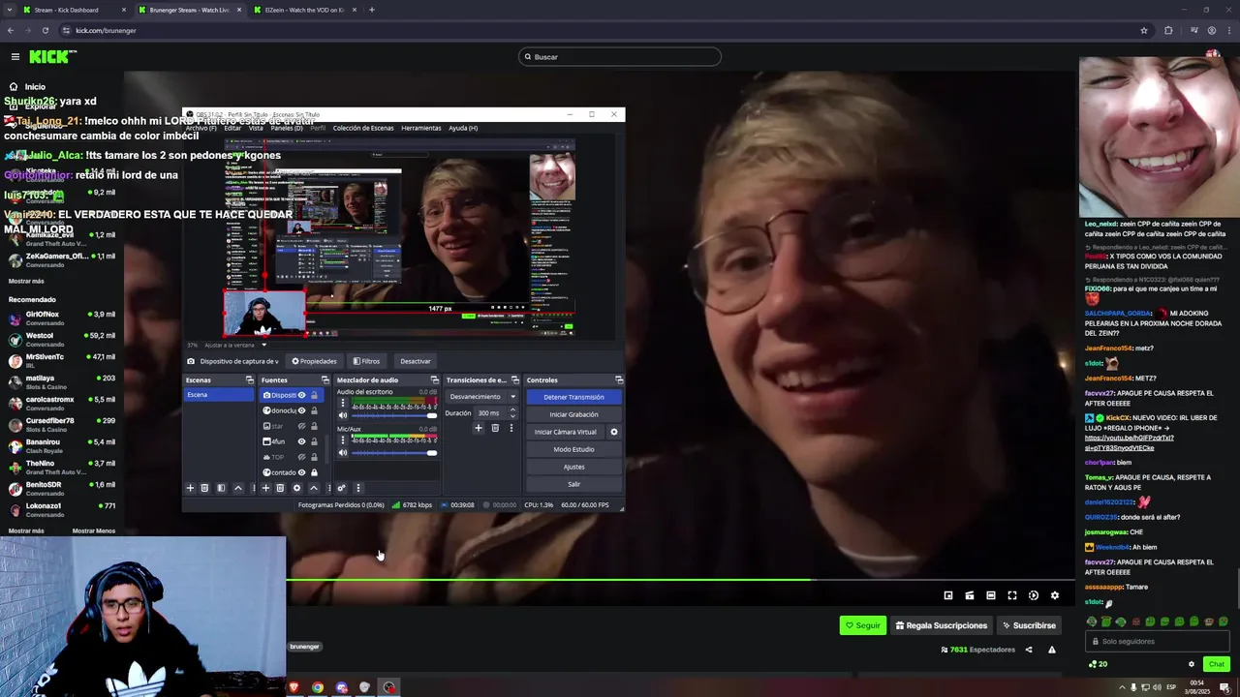The height and width of the screenshot is (697, 1240).
Task: Click green Seguir button
Action: click(862, 625)
